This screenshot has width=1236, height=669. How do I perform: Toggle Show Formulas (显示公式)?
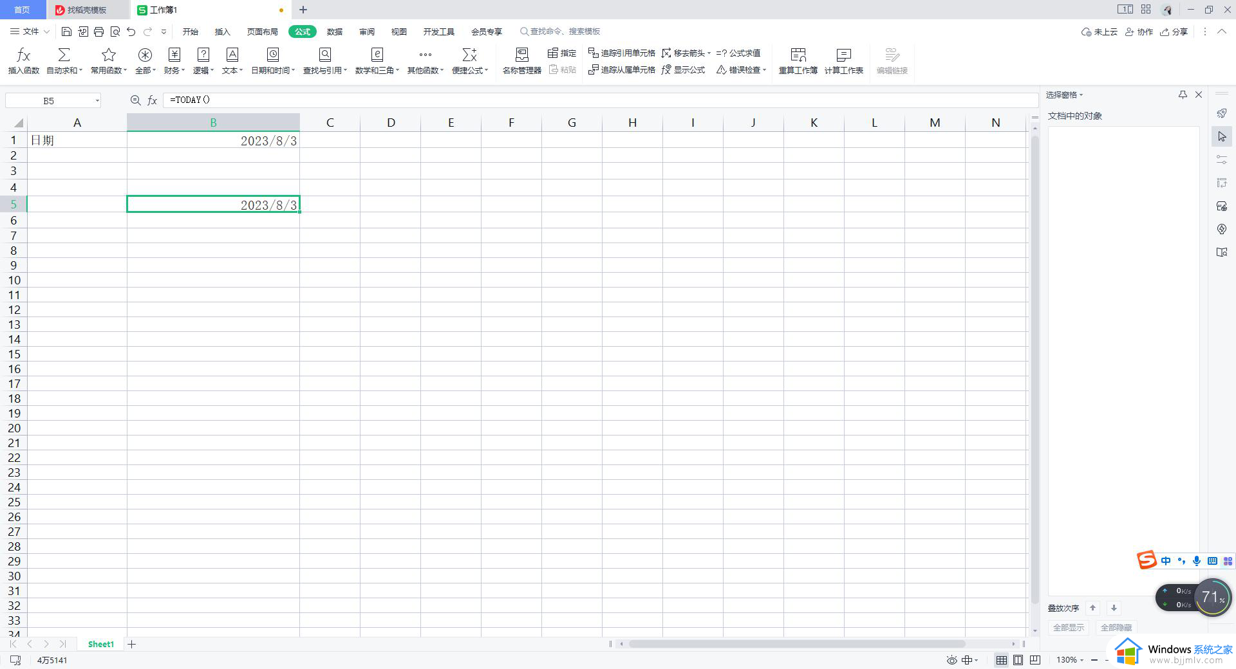coord(683,69)
